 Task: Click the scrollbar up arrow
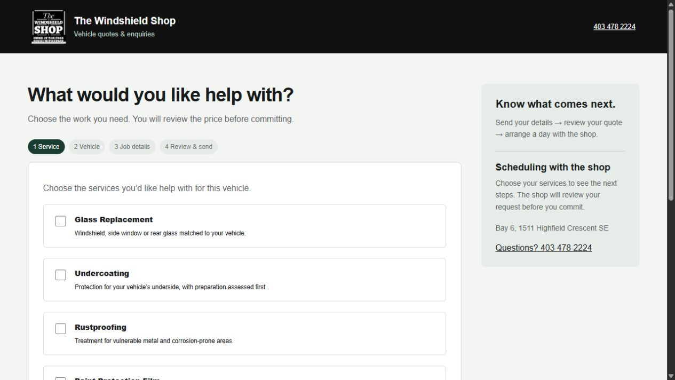[x=671, y=4]
